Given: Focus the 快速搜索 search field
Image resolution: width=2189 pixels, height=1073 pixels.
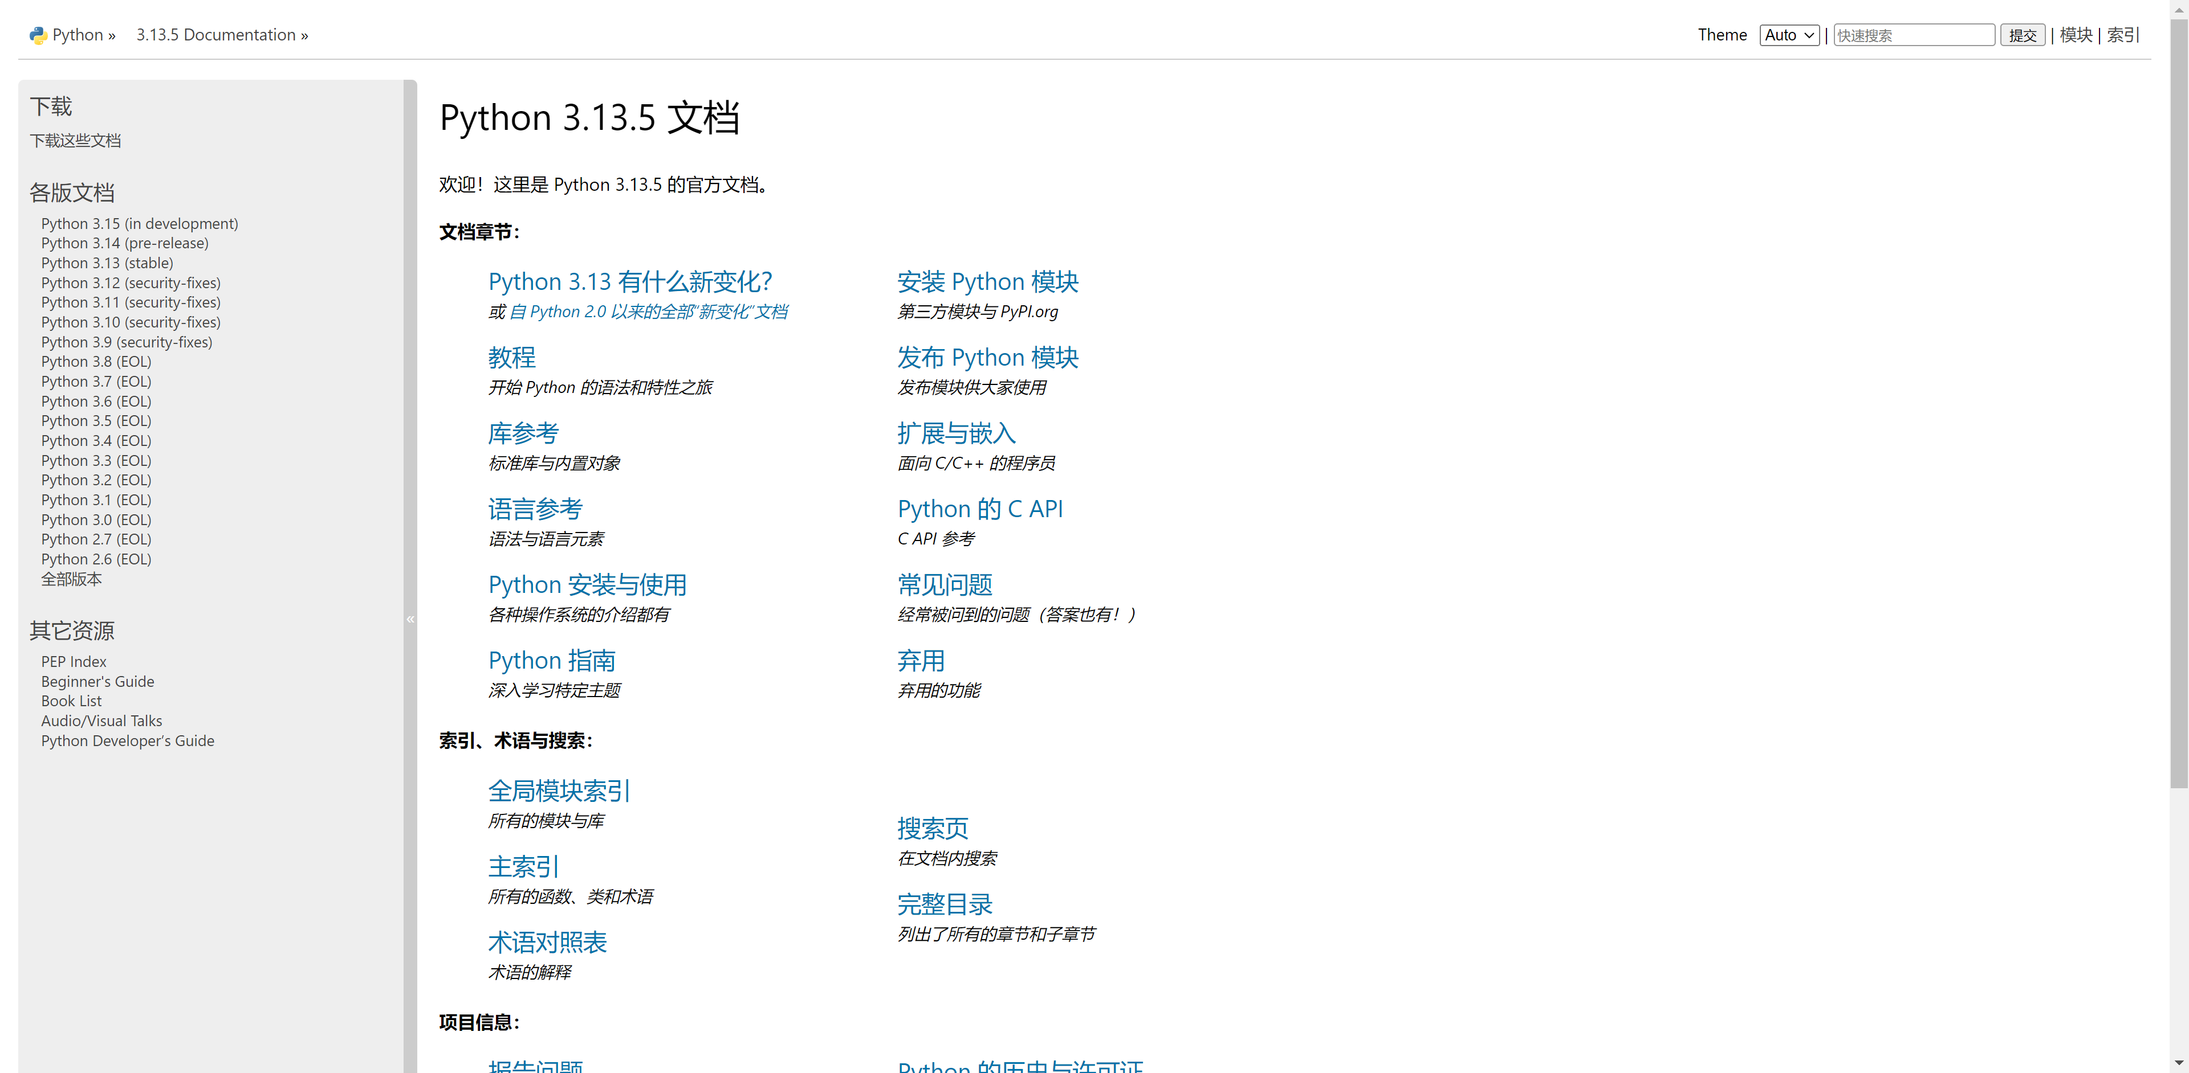Looking at the screenshot, I should (x=1914, y=35).
